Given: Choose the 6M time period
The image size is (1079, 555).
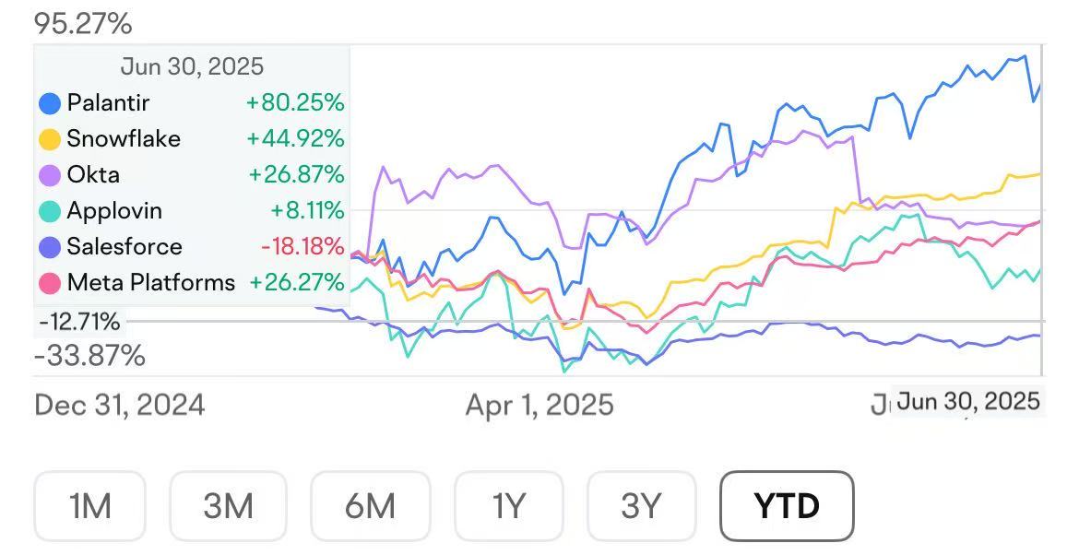Looking at the screenshot, I should click(370, 505).
